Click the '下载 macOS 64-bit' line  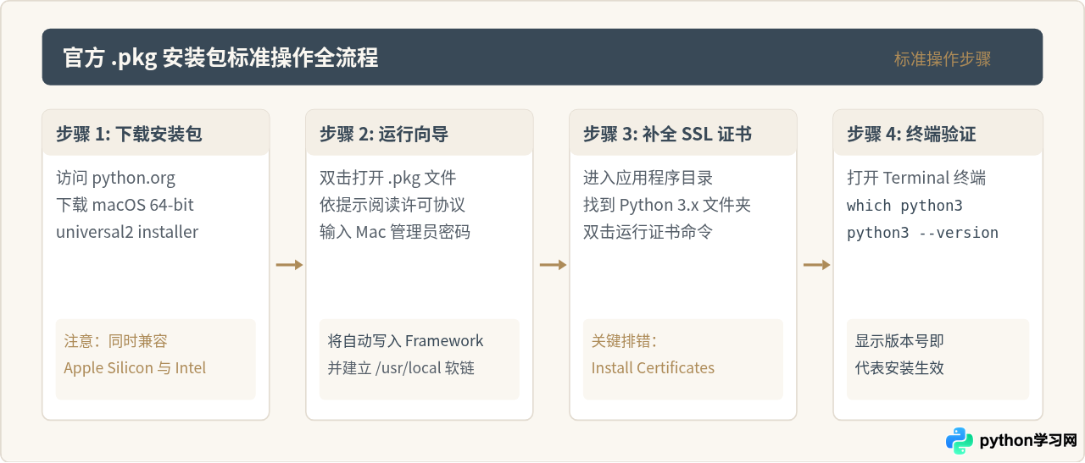pos(125,205)
